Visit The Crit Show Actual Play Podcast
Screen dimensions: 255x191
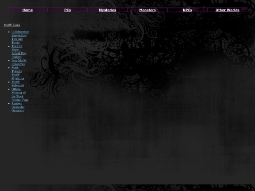click(19, 51)
